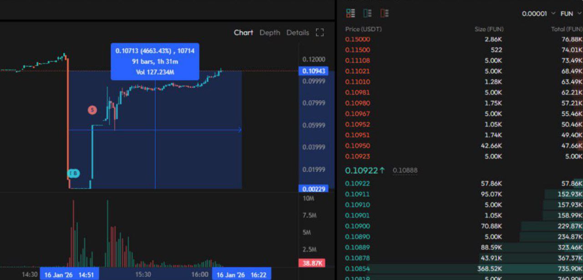Click total 735.90K in bid row

tap(570, 269)
